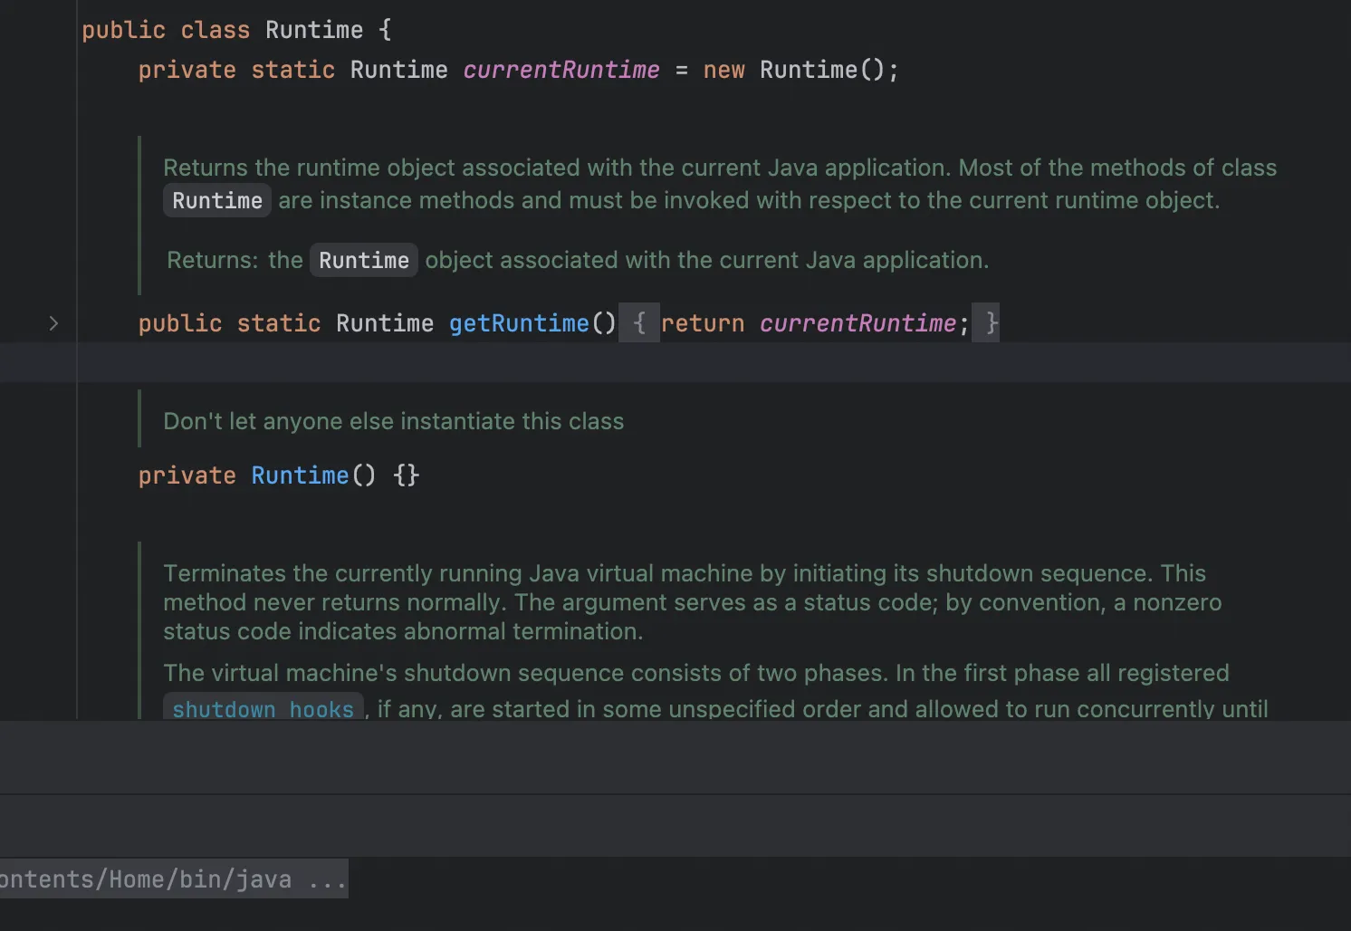Click currentRuntime in the return statement
1351x931 pixels.
(858, 323)
